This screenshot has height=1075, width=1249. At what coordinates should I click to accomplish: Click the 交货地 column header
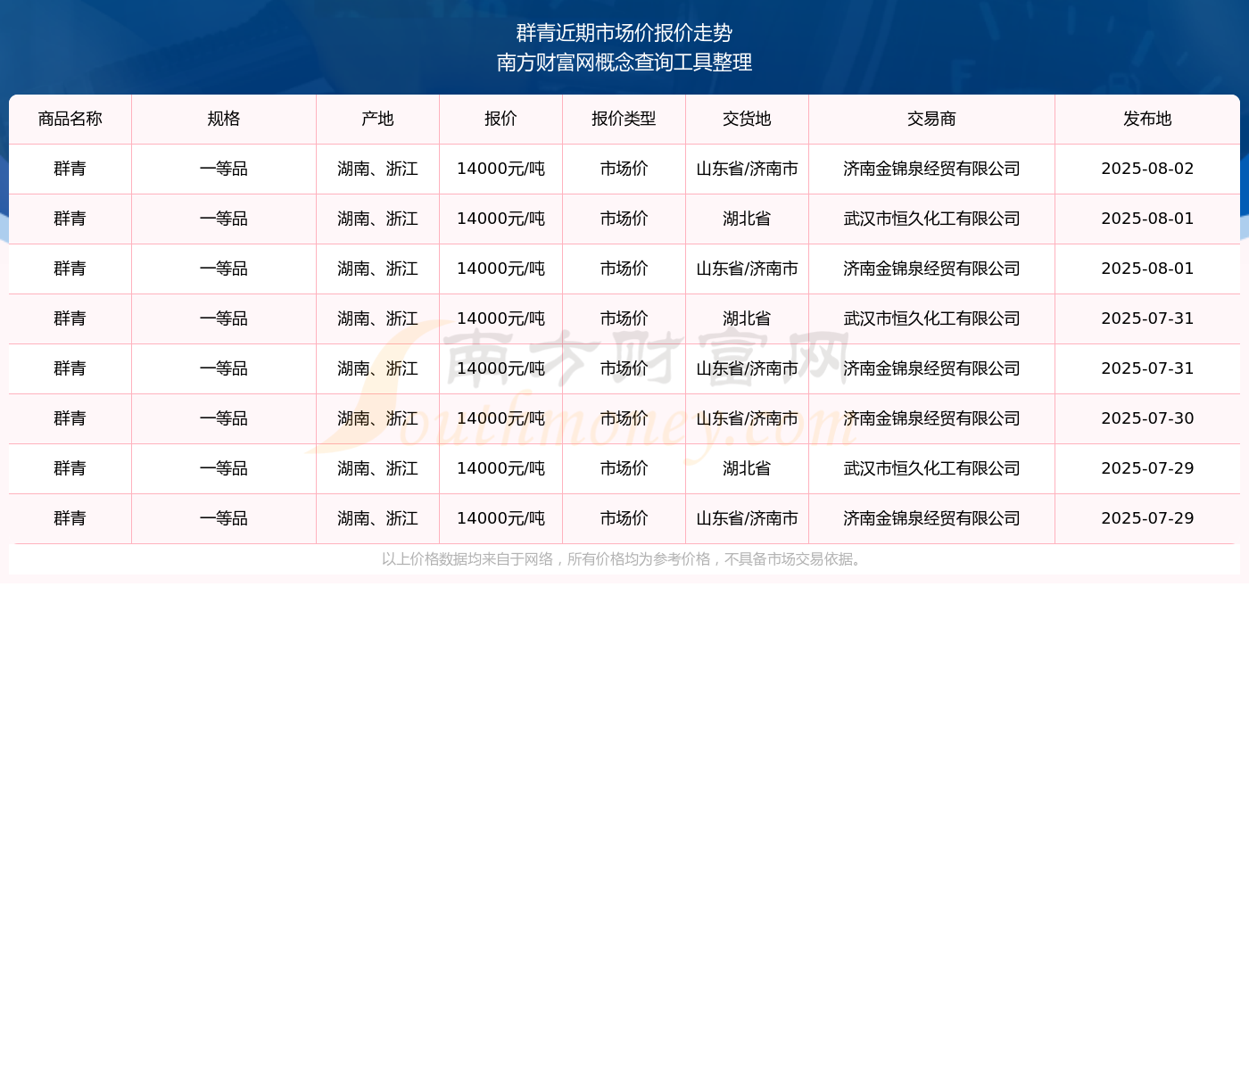coord(748,120)
